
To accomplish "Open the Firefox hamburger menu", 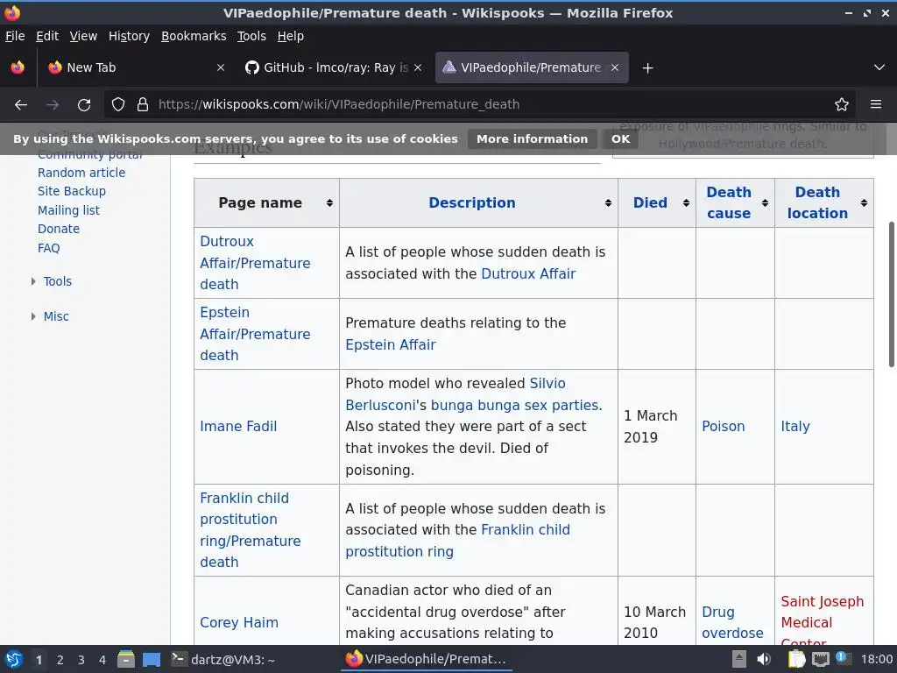I will pyautogui.click(x=876, y=105).
